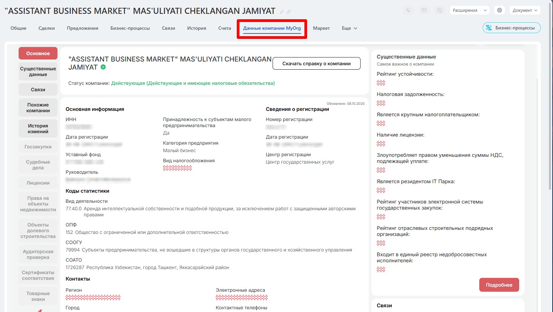Click the Контактные телефоны label
Image resolution: width=553 pixels, height=312 pixels.
(241, 308)
